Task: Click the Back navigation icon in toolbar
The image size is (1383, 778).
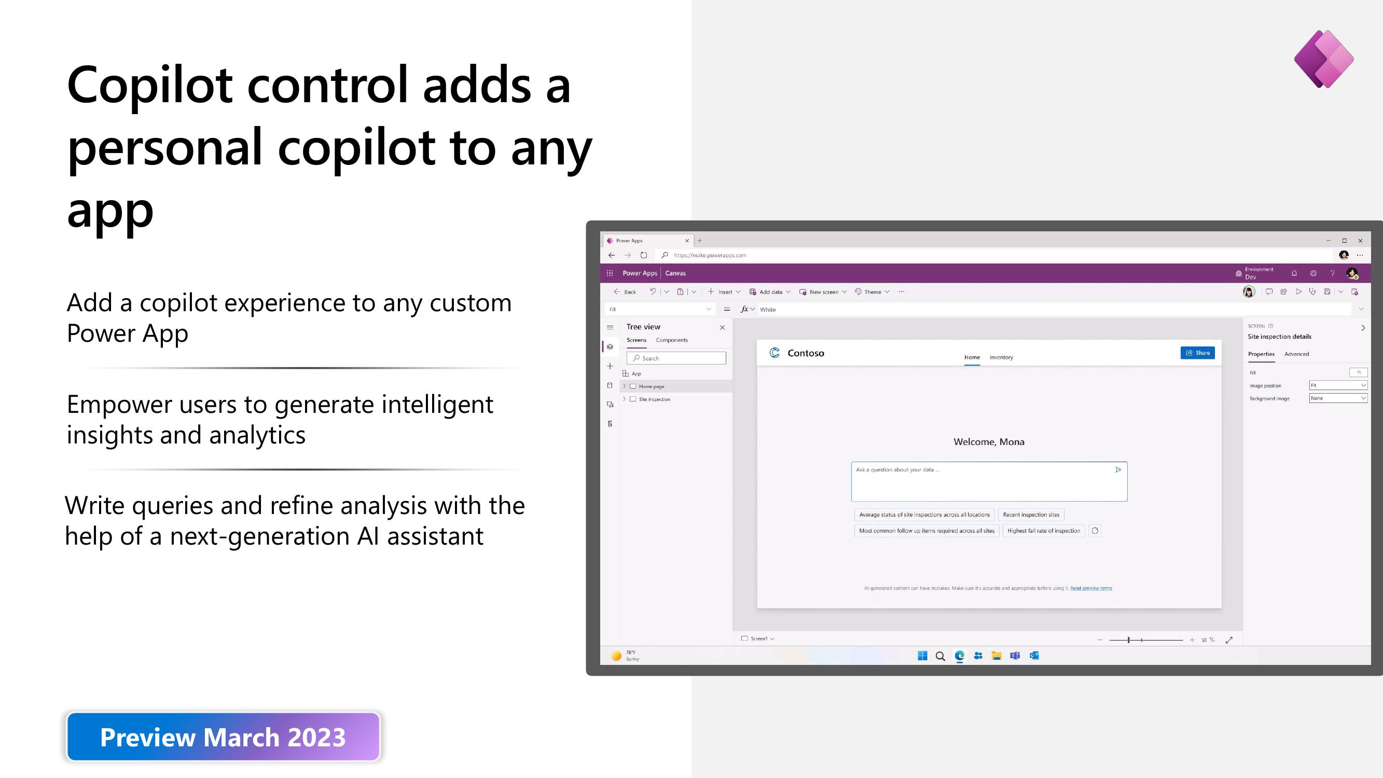Action: [x=625, y=291]
